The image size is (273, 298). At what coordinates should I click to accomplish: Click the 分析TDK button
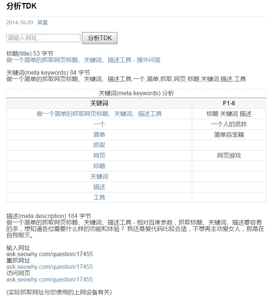pos(99,38)
